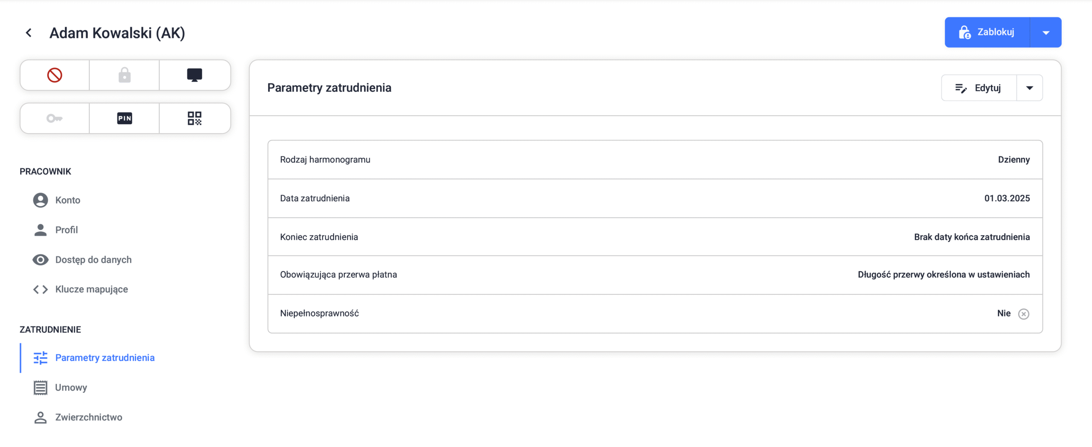This screenshot has width=1092, height=447.
Task: Expand the Zablokuj dropdown arrow
Action: coord(1046,32)
